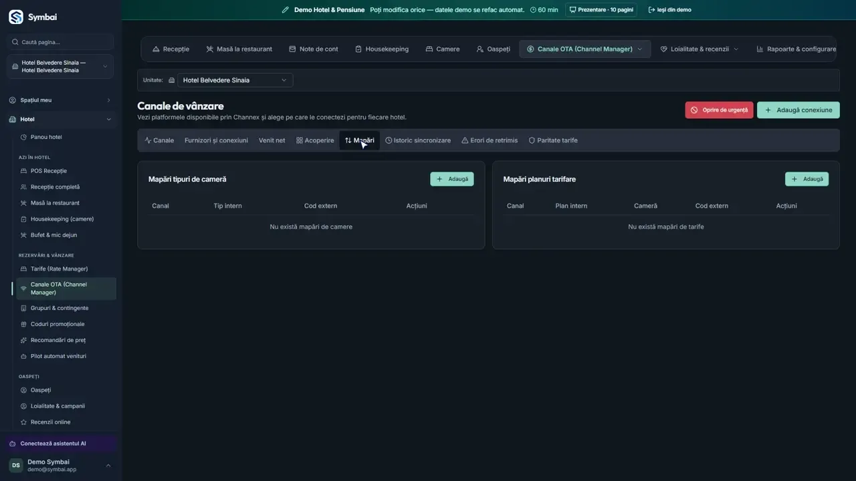Image resolution: width=856 pixels, height=481 pixels.
Task: Add a rate plan mapping with Adaugă
Action: (x=807, y=179)
